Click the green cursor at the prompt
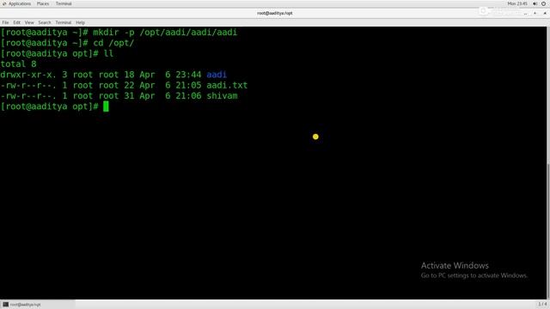 tap(106, 106)
